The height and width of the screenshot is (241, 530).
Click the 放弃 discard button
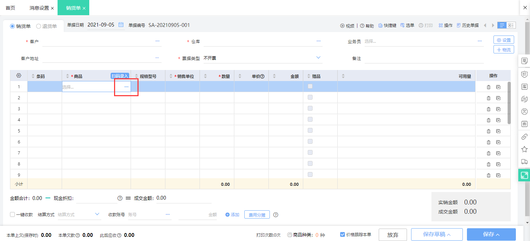coord(393,235)
